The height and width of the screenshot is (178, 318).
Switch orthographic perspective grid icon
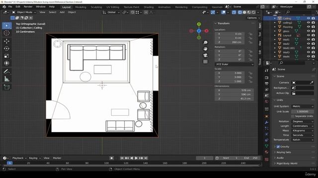[205, 61]
